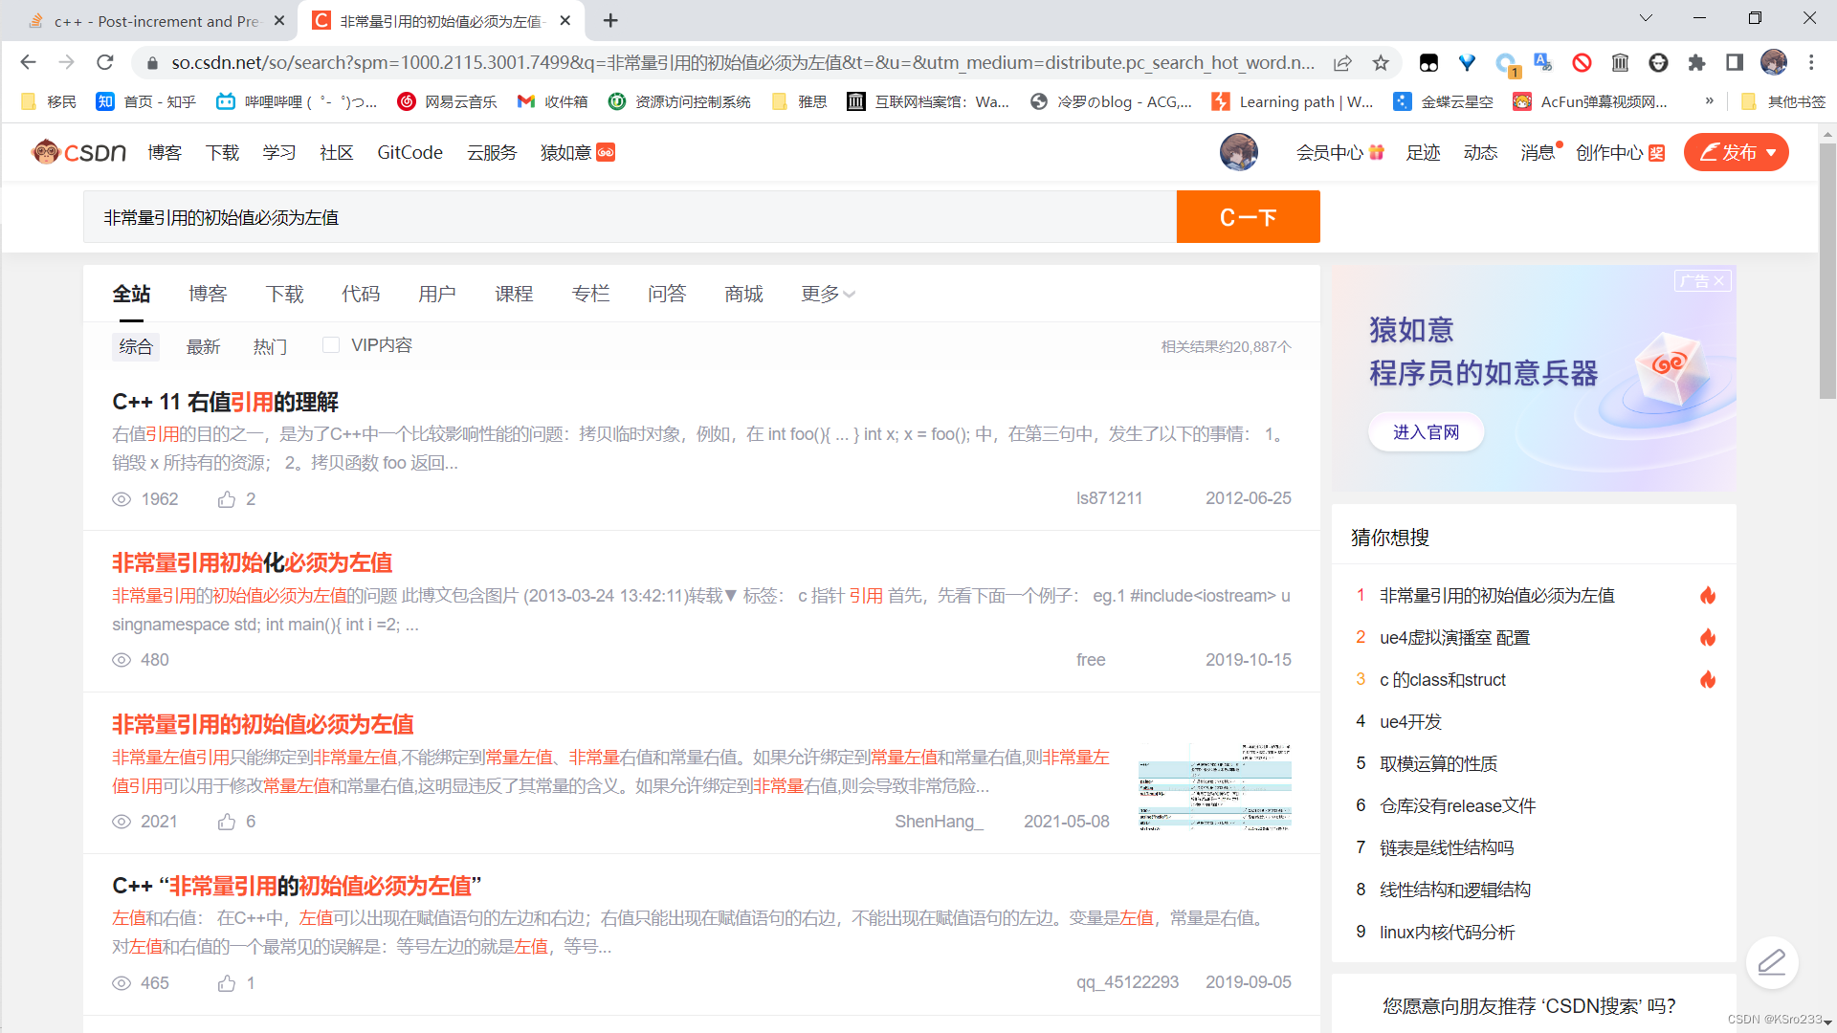
Task: Open Chrome three-dot menu
Action: pyautogui.click(x=1811, y=63)
